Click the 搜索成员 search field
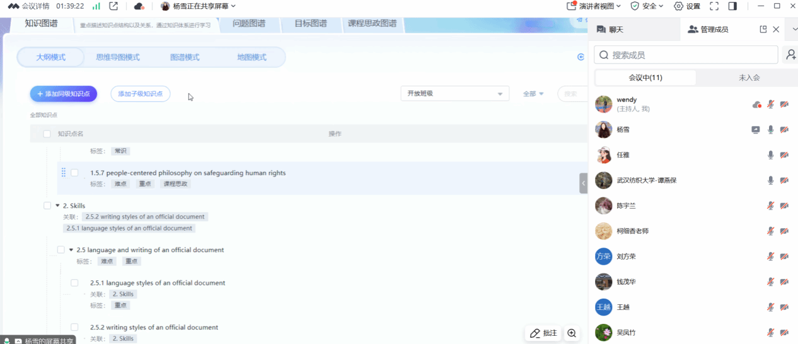Image resolution: width=798 pixels, height=344 pixels. [686, 55]
